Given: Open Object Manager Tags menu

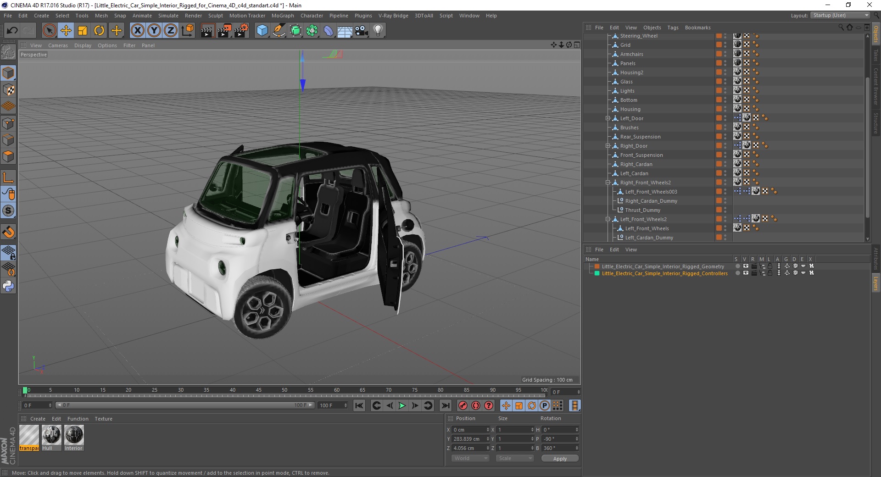Looking at the screenshot, I should coord(673,28).
